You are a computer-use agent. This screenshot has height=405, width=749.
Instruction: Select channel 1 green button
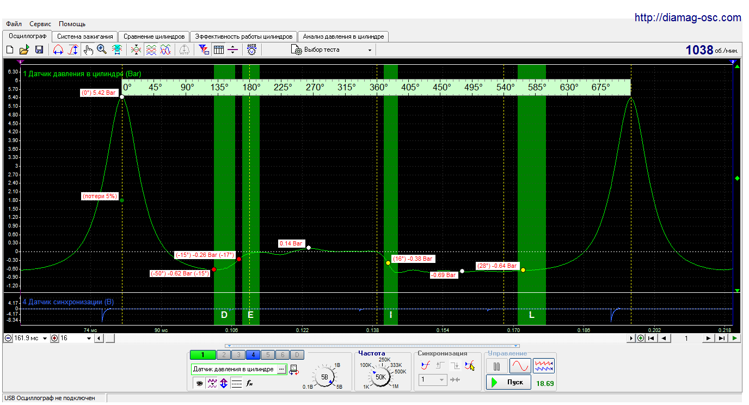(202, 355)
